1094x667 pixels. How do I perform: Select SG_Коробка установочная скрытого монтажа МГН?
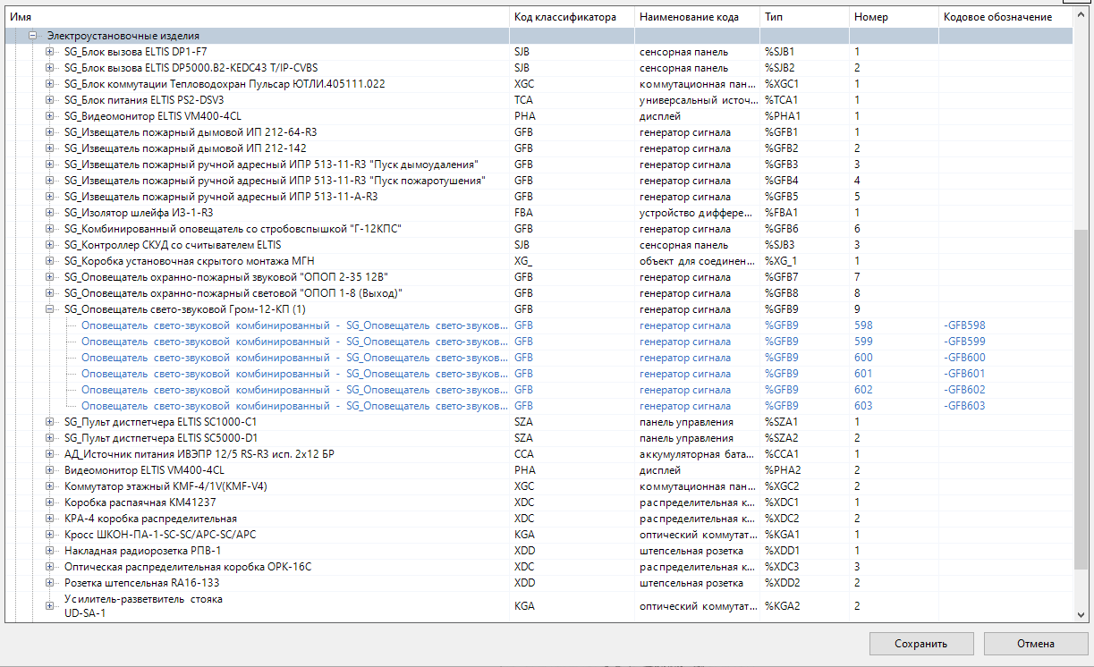pos(190,261)
